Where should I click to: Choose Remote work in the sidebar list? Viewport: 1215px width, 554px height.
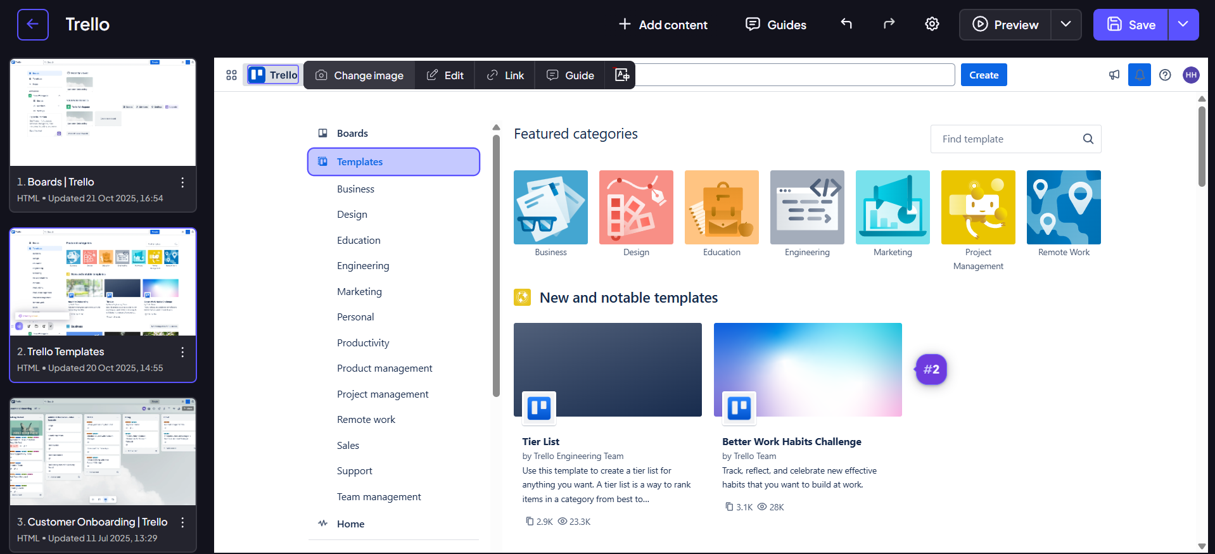[x=366, y=420]
